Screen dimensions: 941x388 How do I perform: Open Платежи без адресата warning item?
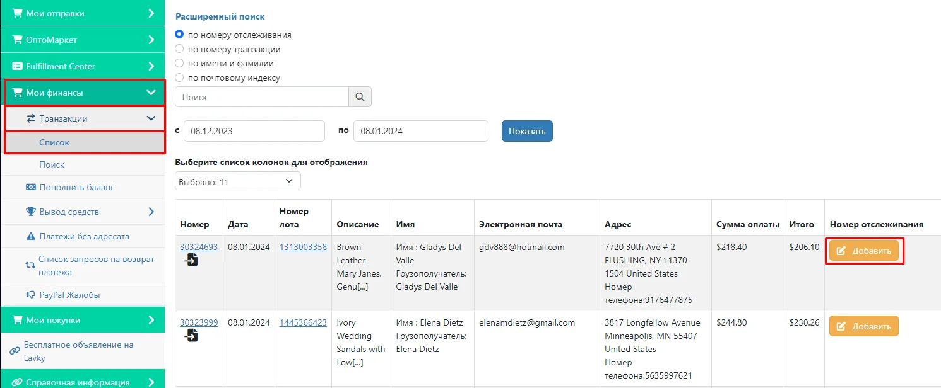pos(84,236)
